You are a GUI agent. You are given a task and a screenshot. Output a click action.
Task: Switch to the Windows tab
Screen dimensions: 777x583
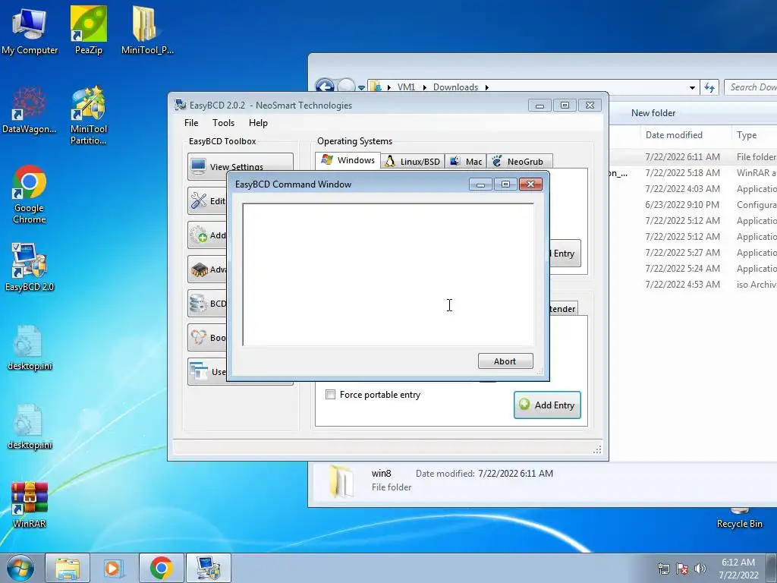point(348,160)
